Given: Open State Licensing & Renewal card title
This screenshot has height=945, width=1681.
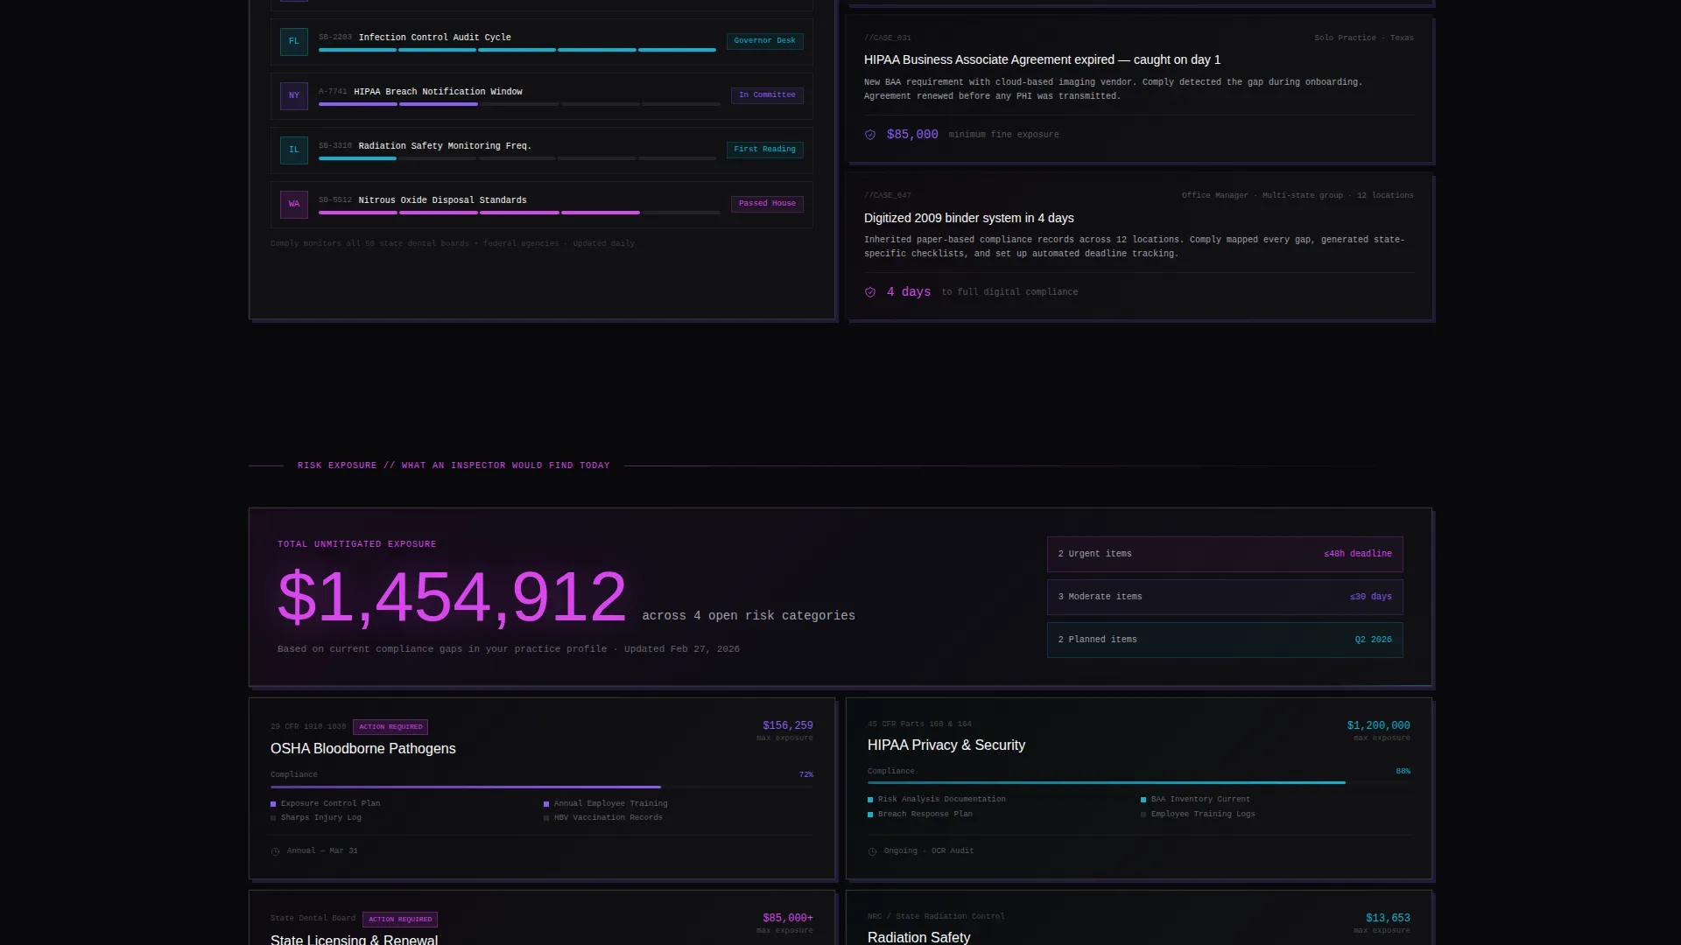Looking at the screenshot, I should pyautogui.click(x=354, y=940).
